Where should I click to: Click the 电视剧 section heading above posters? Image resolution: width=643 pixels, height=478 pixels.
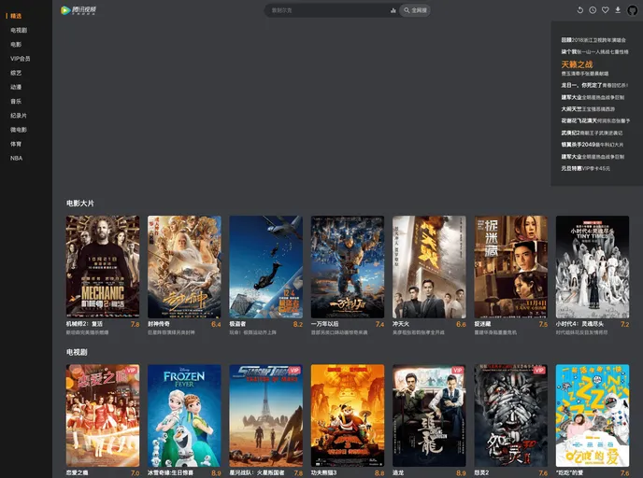[x=77, y=352]
